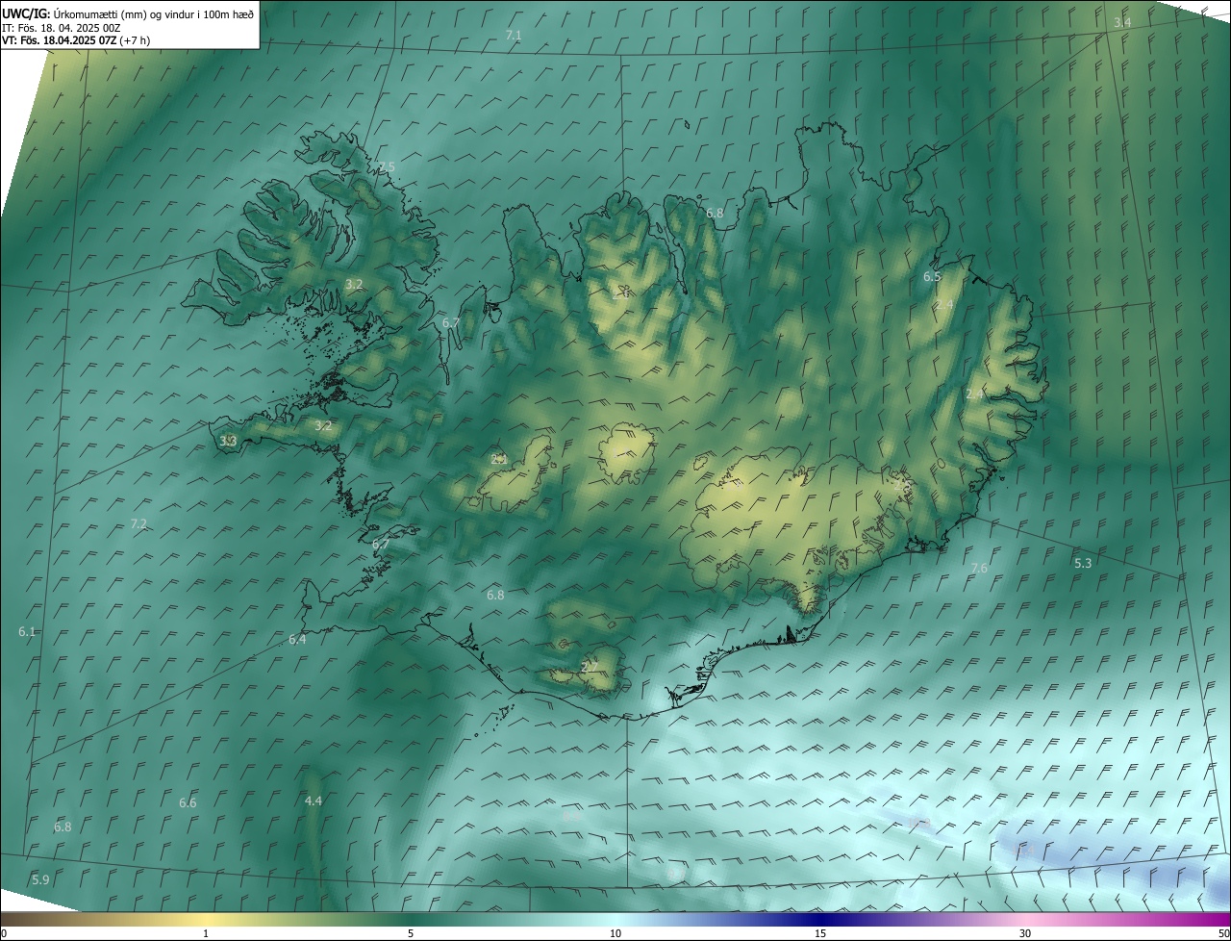Click the '6.1' value on the western edge
1231x941 pixels.
click(x=27, y=632)
